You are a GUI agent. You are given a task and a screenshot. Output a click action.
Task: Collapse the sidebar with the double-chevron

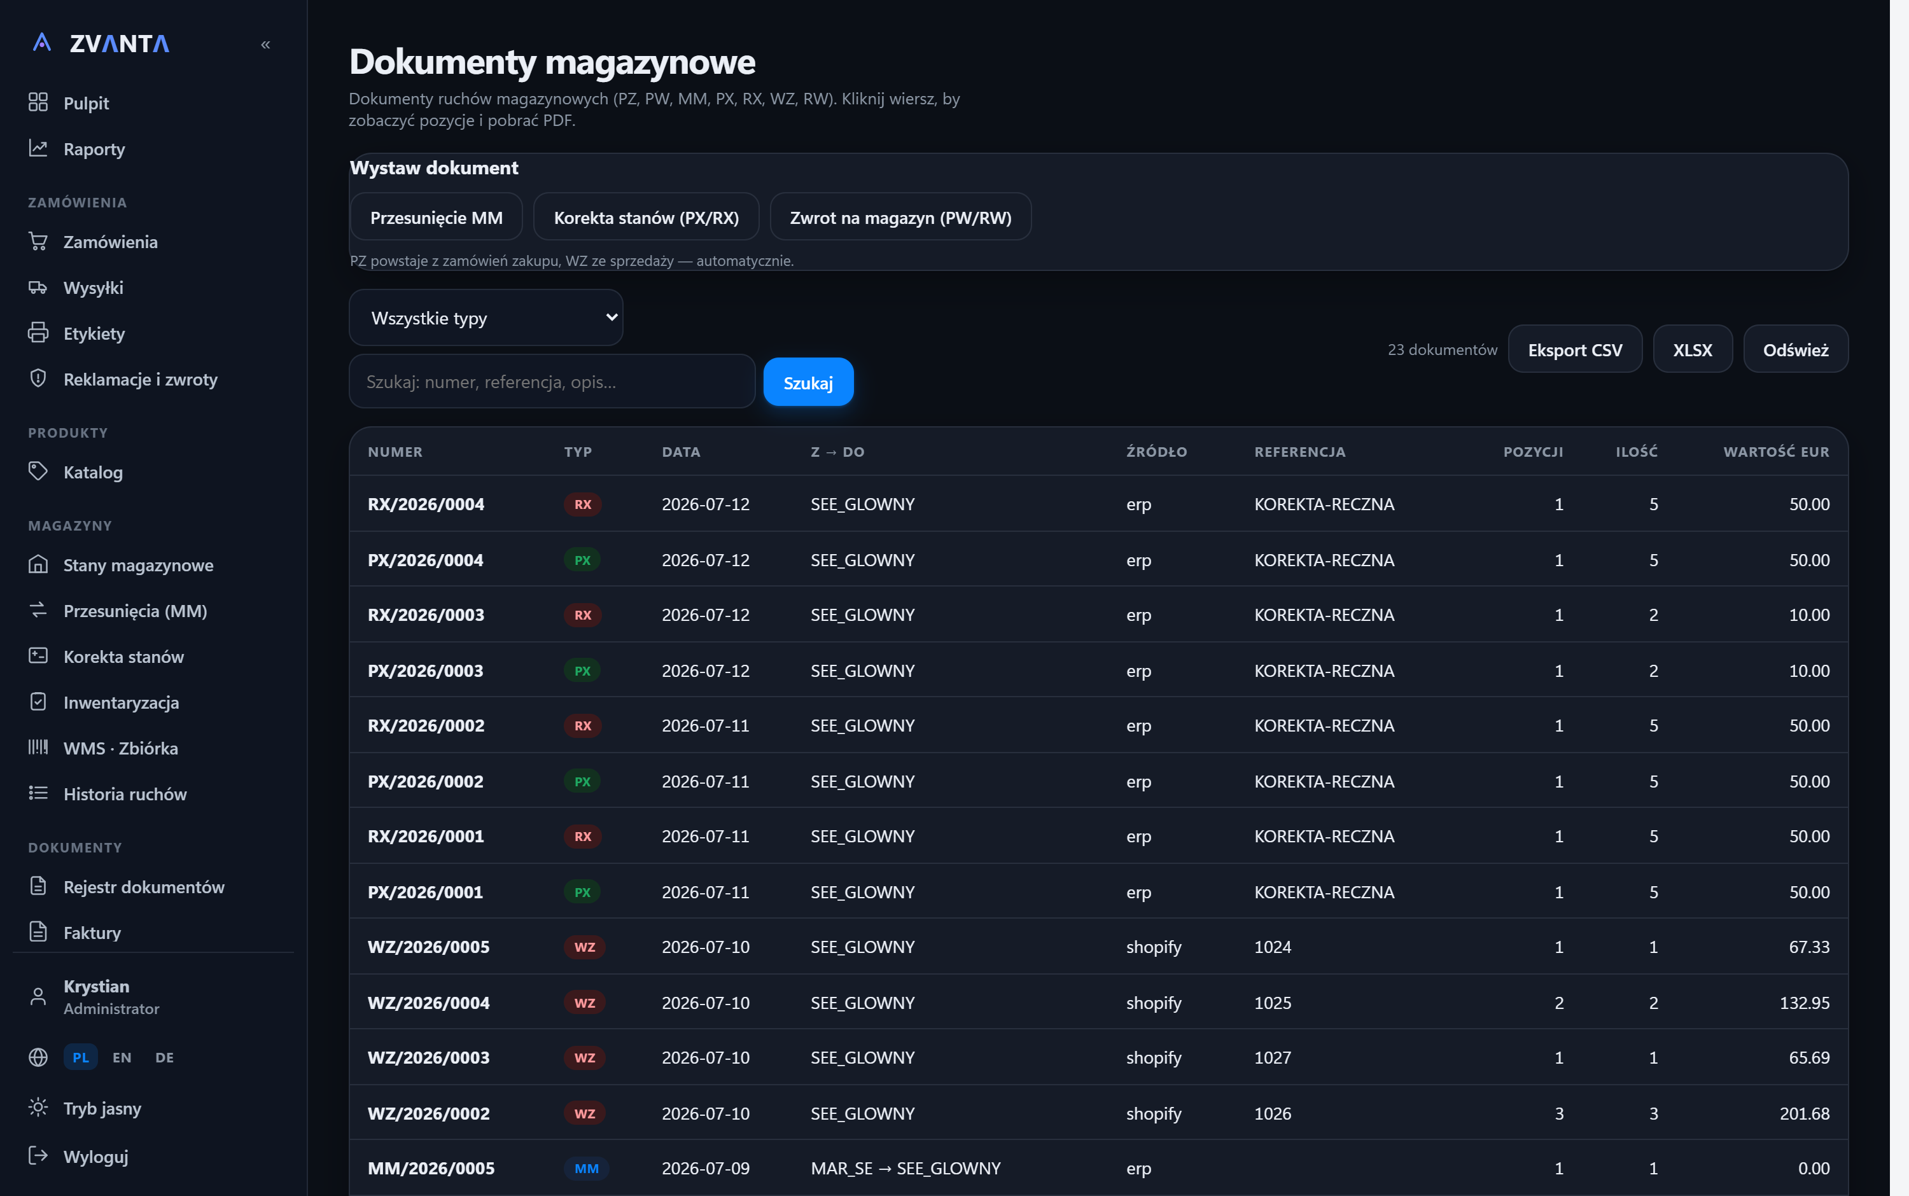click(266, 45)
